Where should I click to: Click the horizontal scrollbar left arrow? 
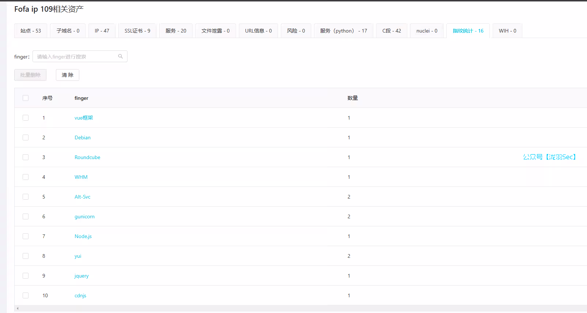coord(18,308)
